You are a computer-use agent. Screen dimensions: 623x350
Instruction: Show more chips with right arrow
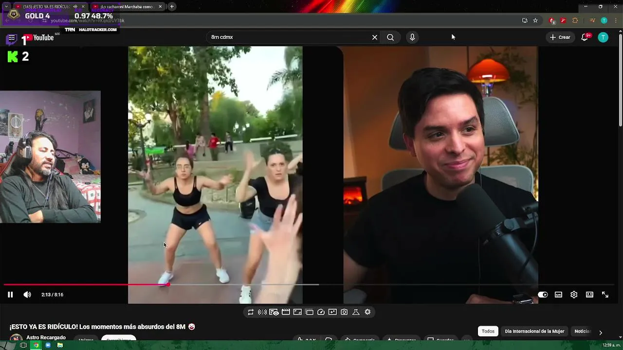(x=600, y=332)
